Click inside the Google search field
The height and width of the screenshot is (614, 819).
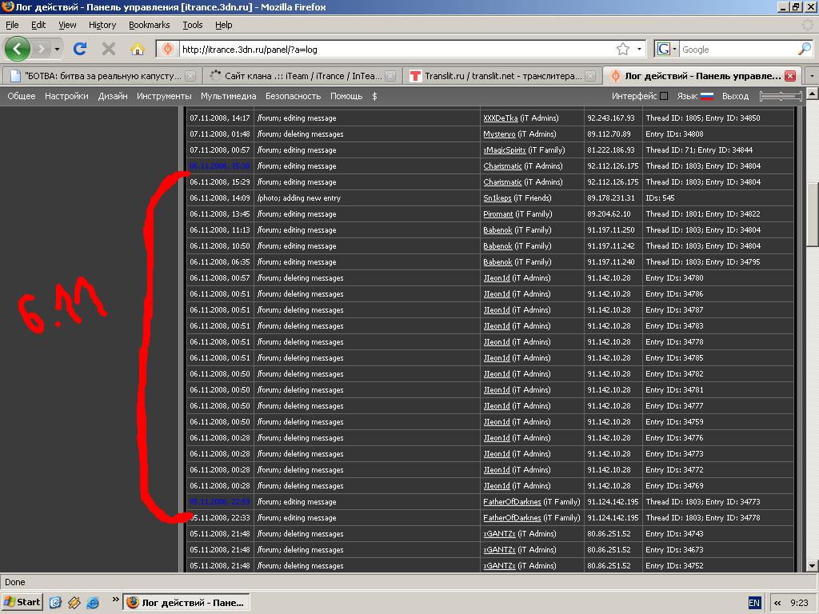click(736, 49)
